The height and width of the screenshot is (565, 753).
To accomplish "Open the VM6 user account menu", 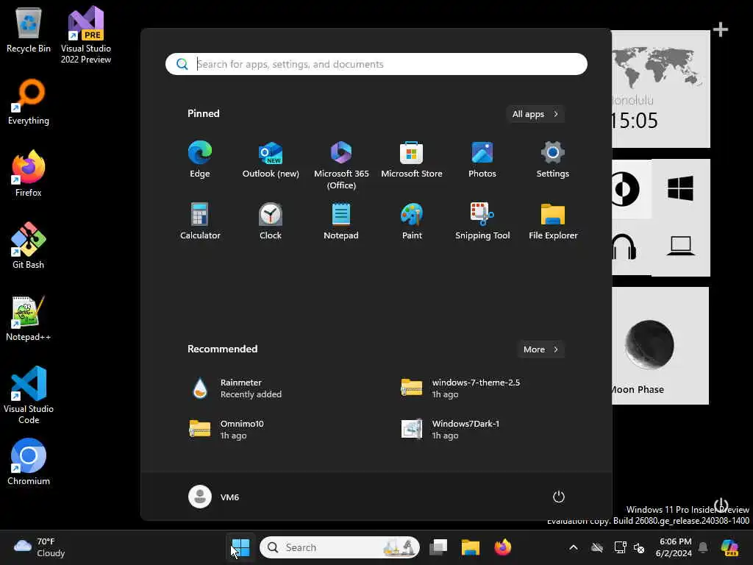I will [x=214, y=497].
